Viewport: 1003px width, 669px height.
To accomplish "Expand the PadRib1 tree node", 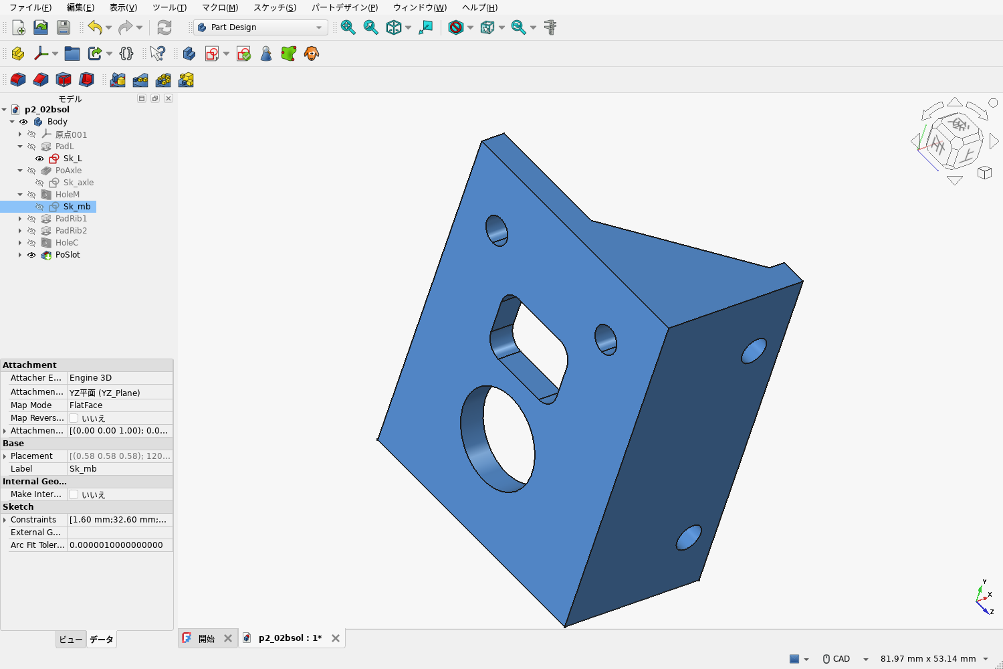I will [20, 219].
